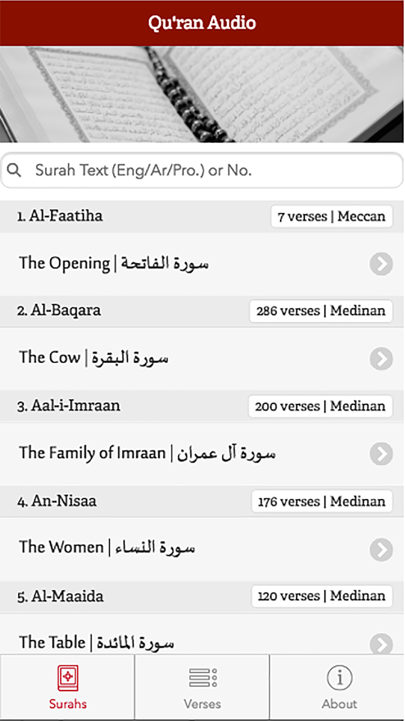This screenshot has width=405, height=721.
Task: Select the Verses tab label
Action: [x=202, y=704]
